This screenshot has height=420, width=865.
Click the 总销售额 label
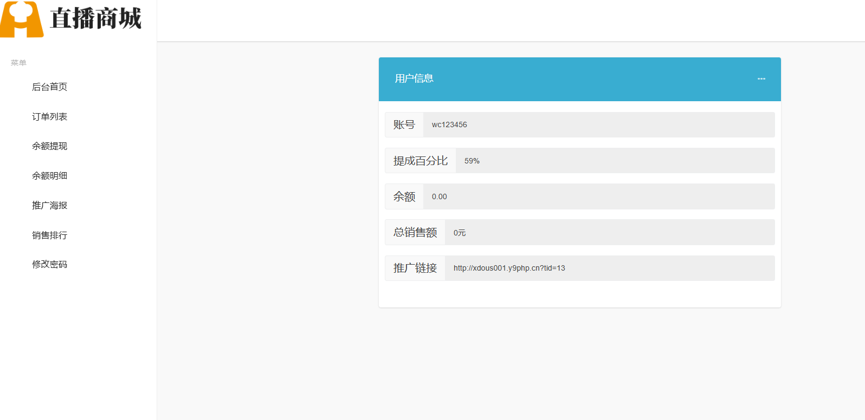[415, 233]
